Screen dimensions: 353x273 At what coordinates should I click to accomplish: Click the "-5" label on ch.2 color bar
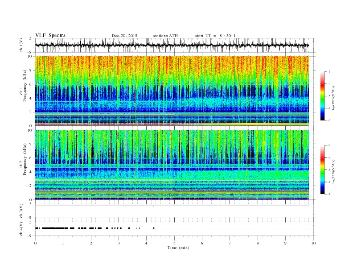pyautogui.click(x=329, y=170)
